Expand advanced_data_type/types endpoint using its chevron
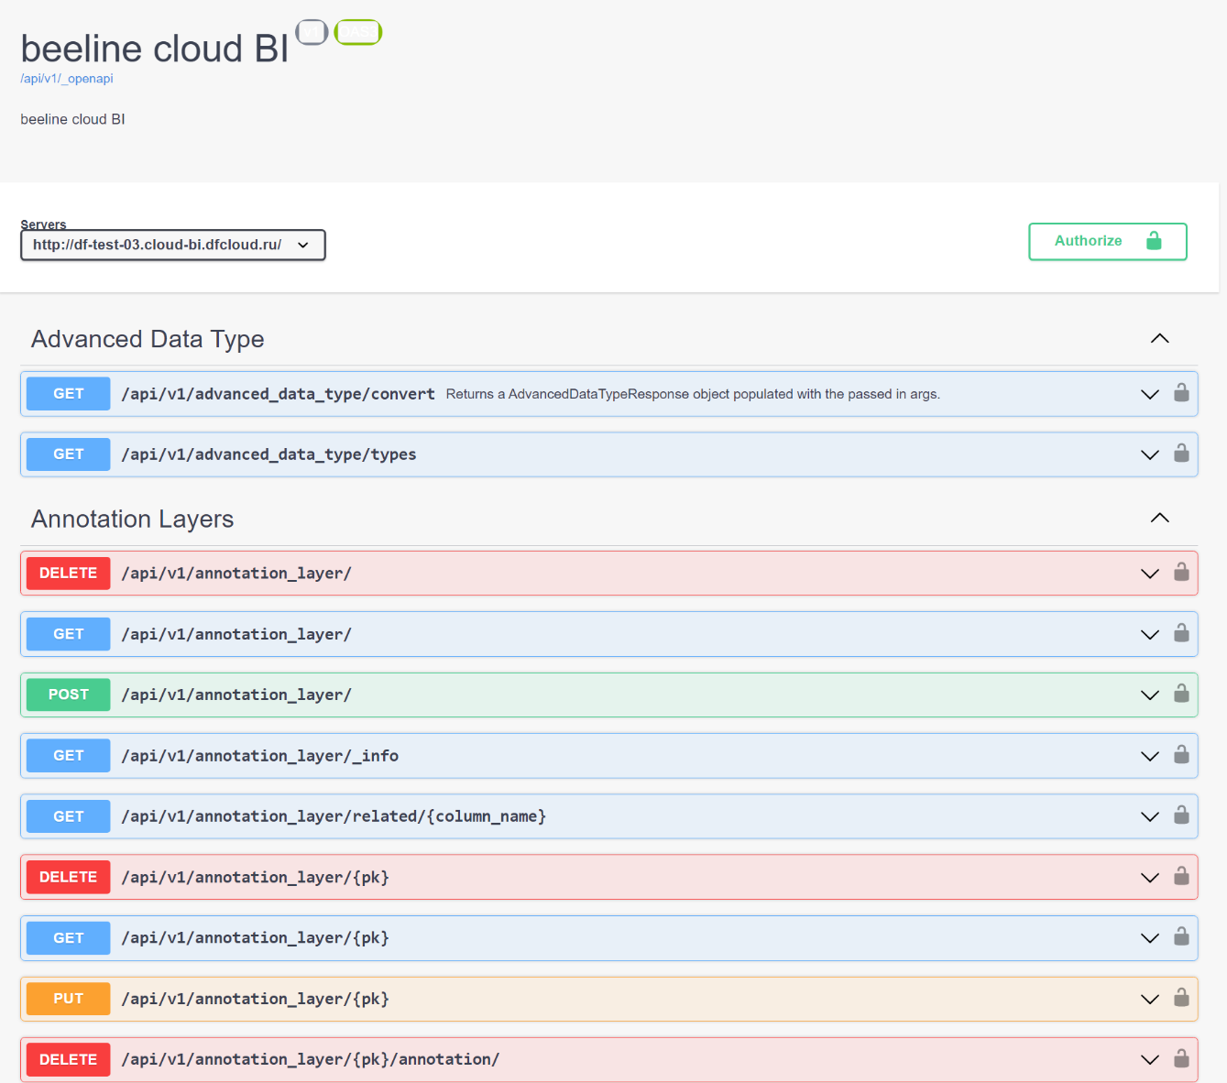Viewport: 1227px width, 1083px height. tap(1150, 454)
